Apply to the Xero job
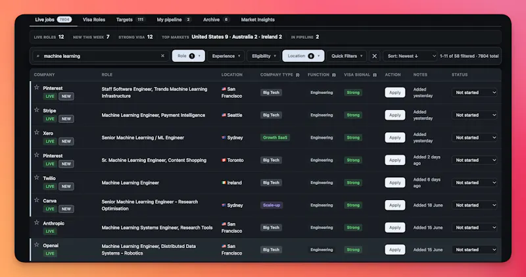The image size is (526, 277). click(x=395, y=138)
